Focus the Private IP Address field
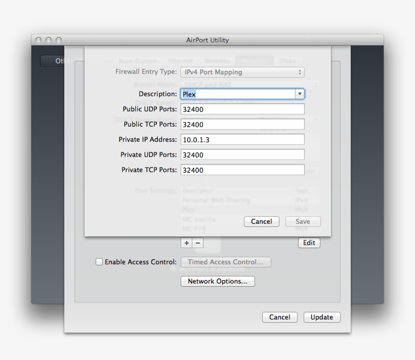The width and height of the screenshot is (415, 360). pos(242,140)
